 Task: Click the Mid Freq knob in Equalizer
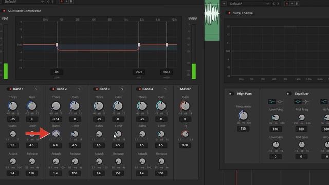coord(302,118)
